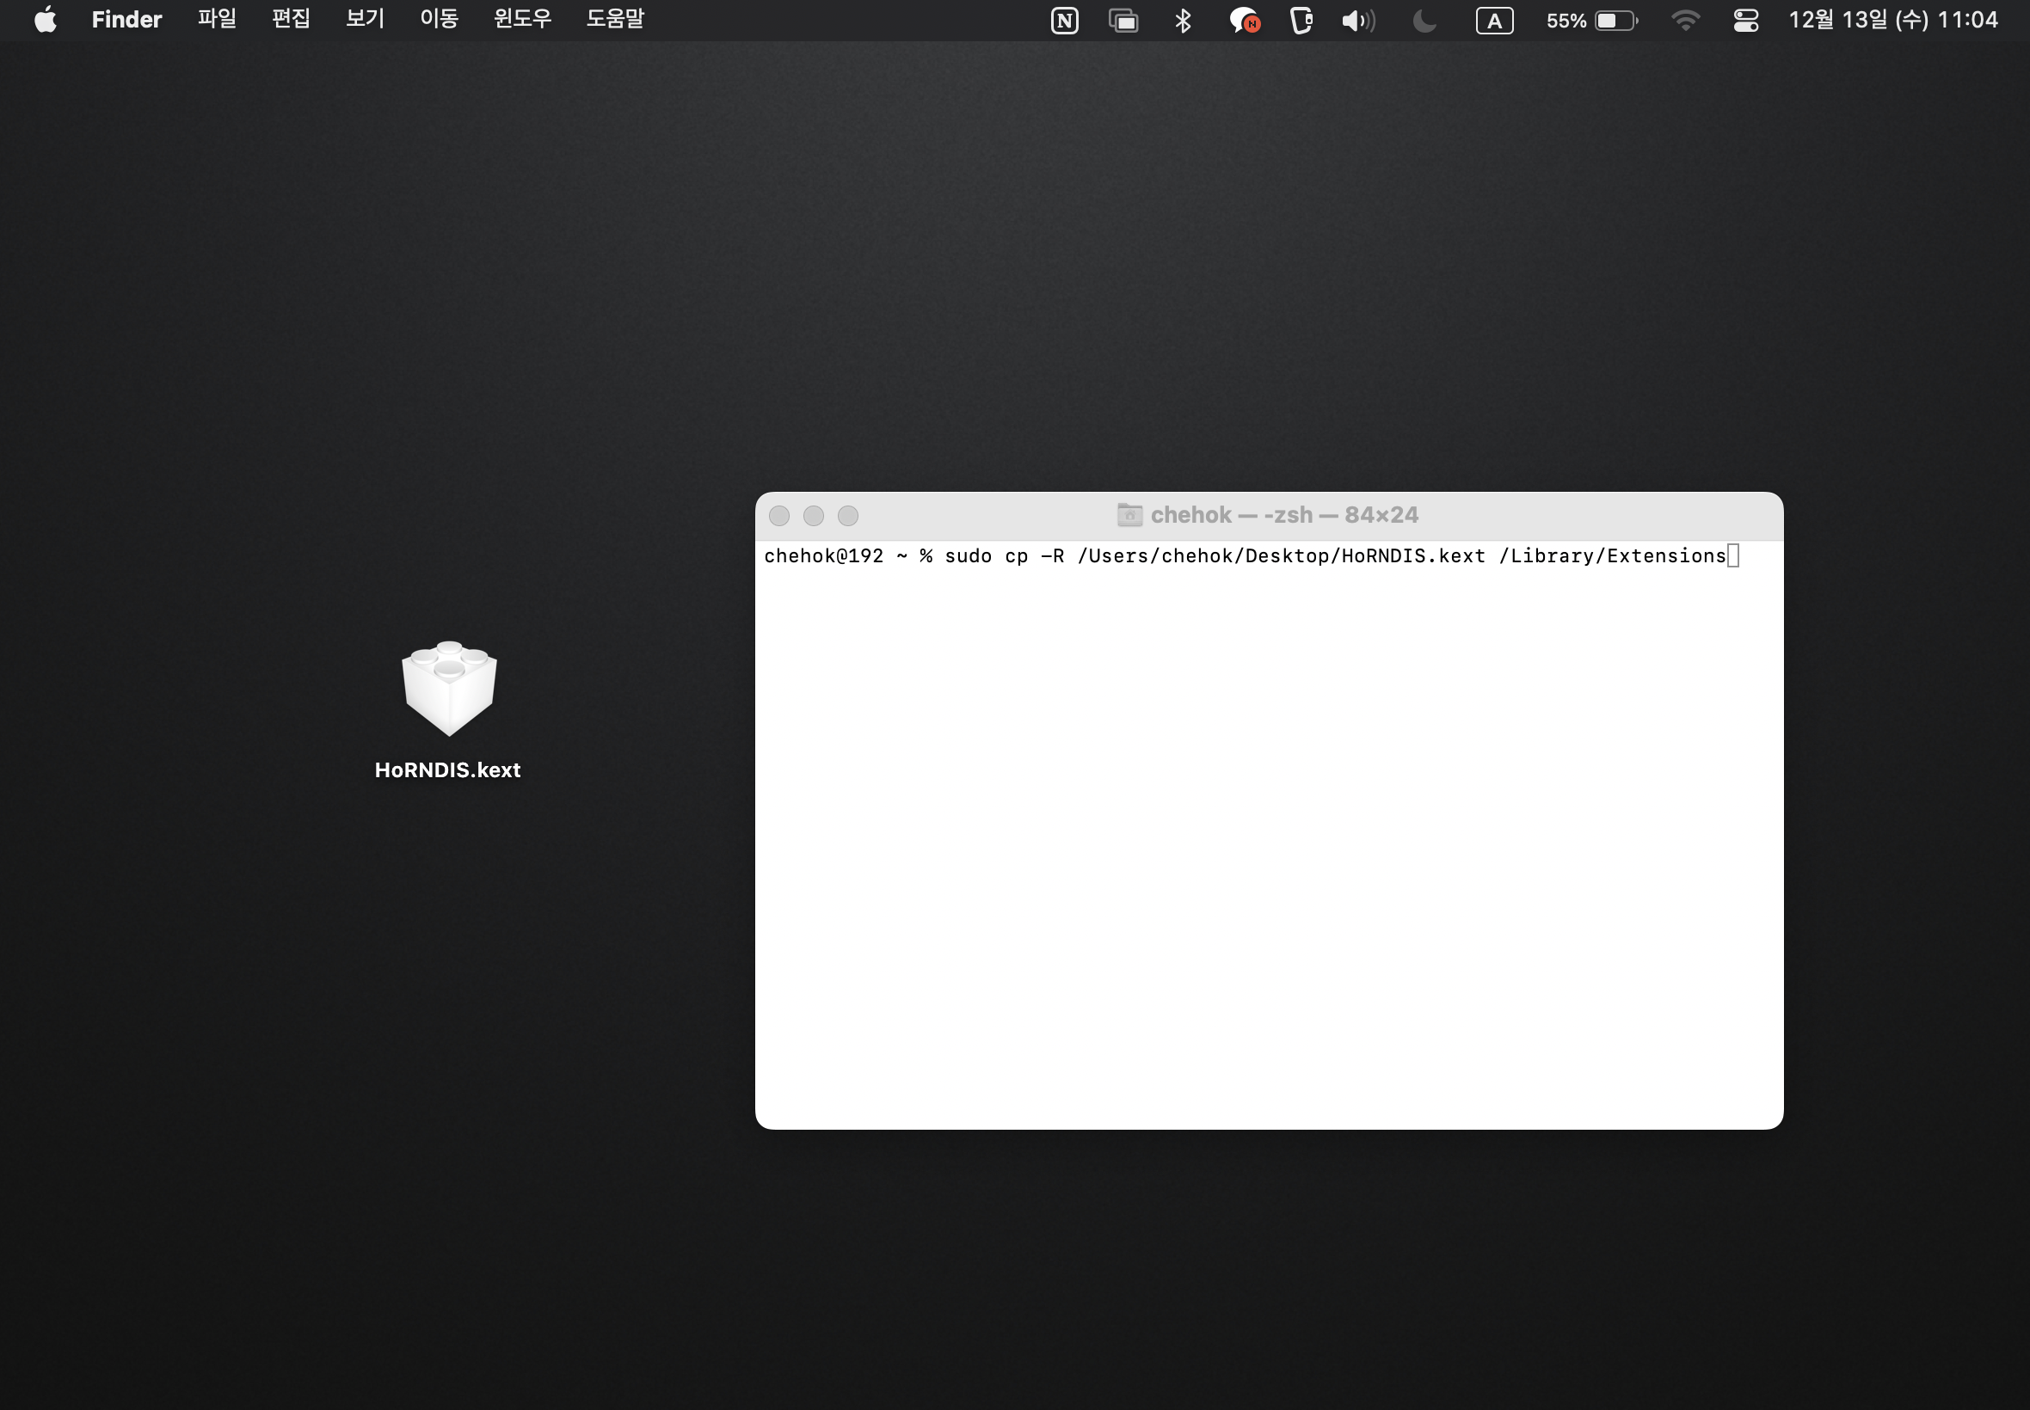Image resolution: width=2030 pixels, height=1410 pixels.
Task: Click the clipboard manager menu bar icon
Action: pyautogui.click(x=1301, y=21)
